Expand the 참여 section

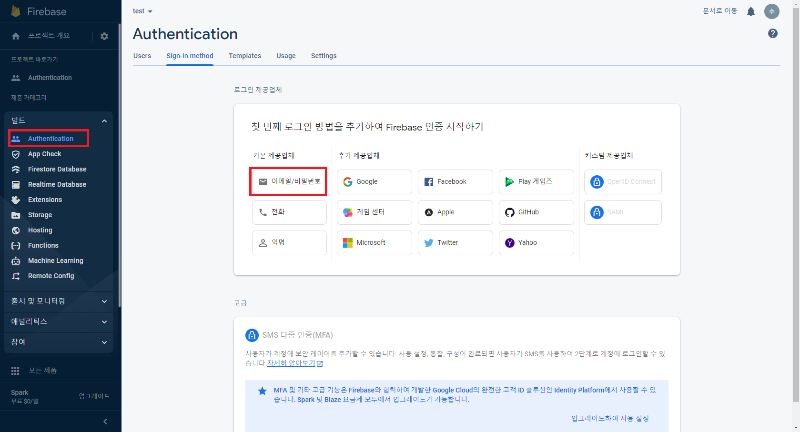coord(59,342)
